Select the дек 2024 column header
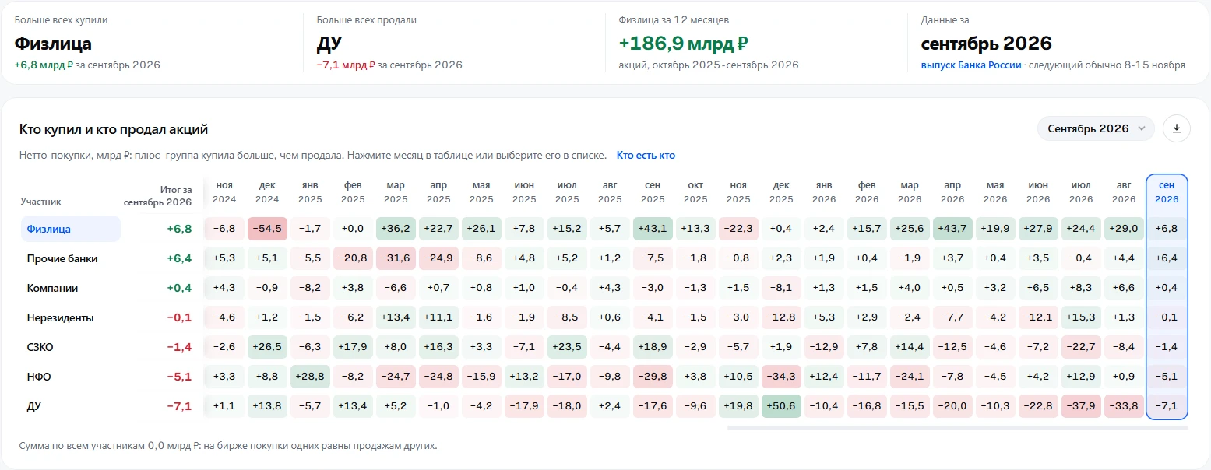The height and width of the screenshot is (470, 1211). pos(267,192)
